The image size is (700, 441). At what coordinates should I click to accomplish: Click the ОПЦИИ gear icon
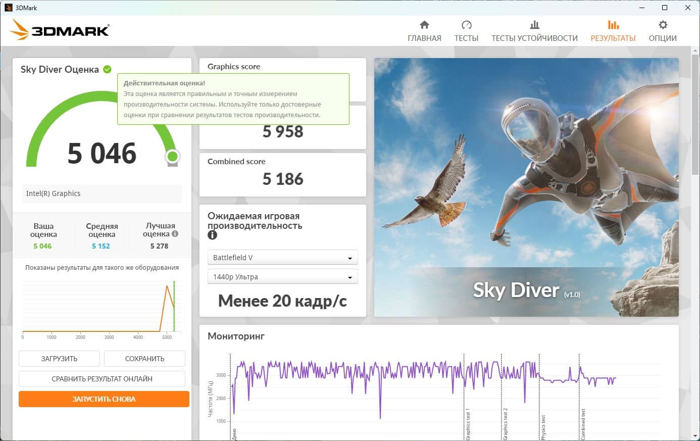click(663, 25)
